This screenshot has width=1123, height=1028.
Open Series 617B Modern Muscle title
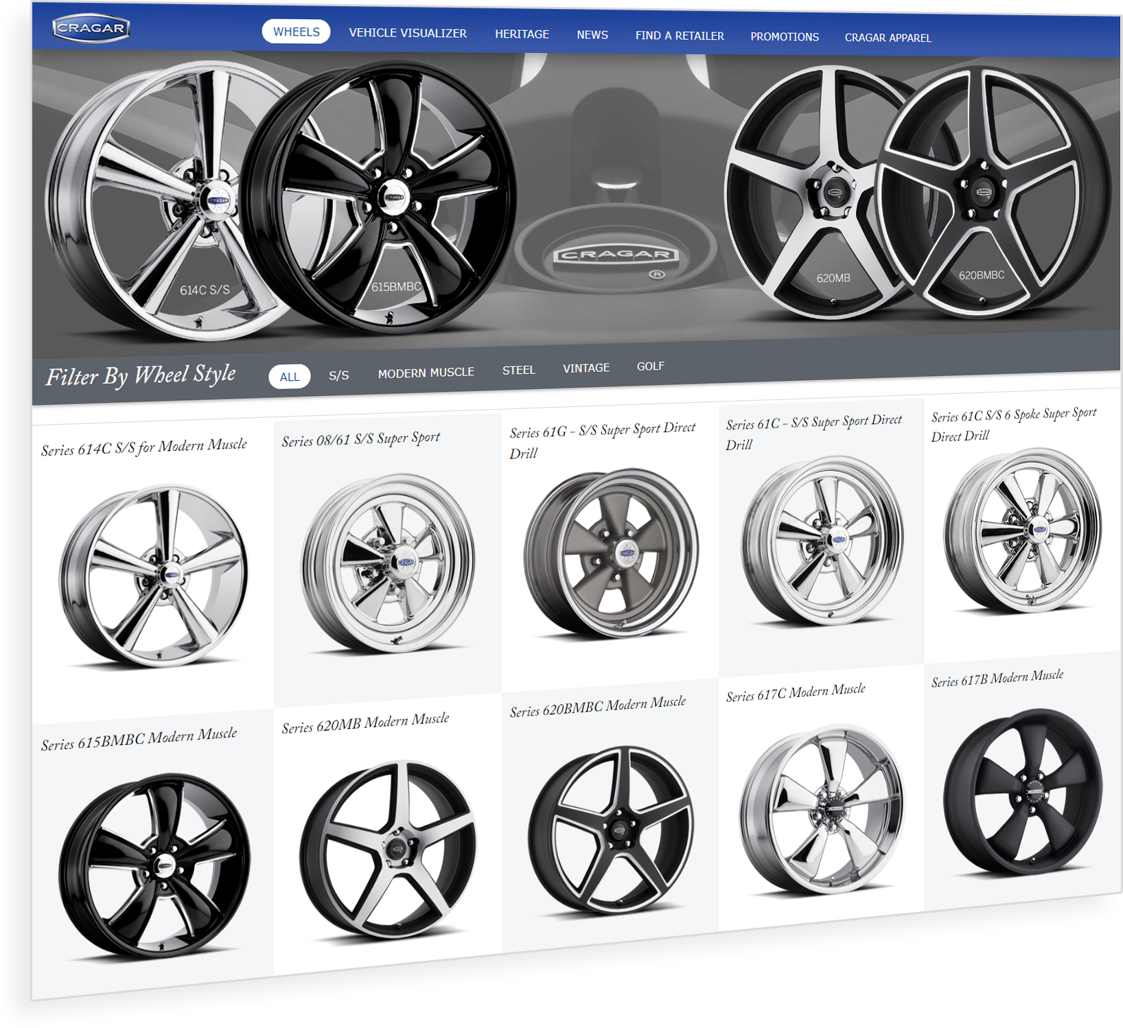click(997, 679)
